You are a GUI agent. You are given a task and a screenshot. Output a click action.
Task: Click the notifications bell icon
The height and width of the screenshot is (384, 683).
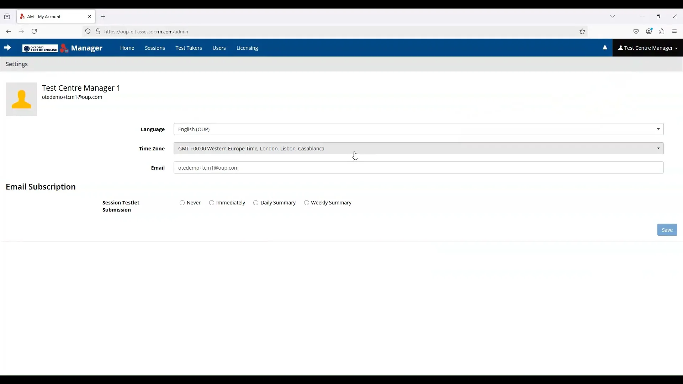(605, 48)
